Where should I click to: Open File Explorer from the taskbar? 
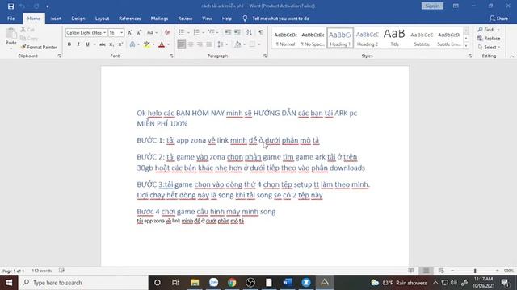[195, 283]
